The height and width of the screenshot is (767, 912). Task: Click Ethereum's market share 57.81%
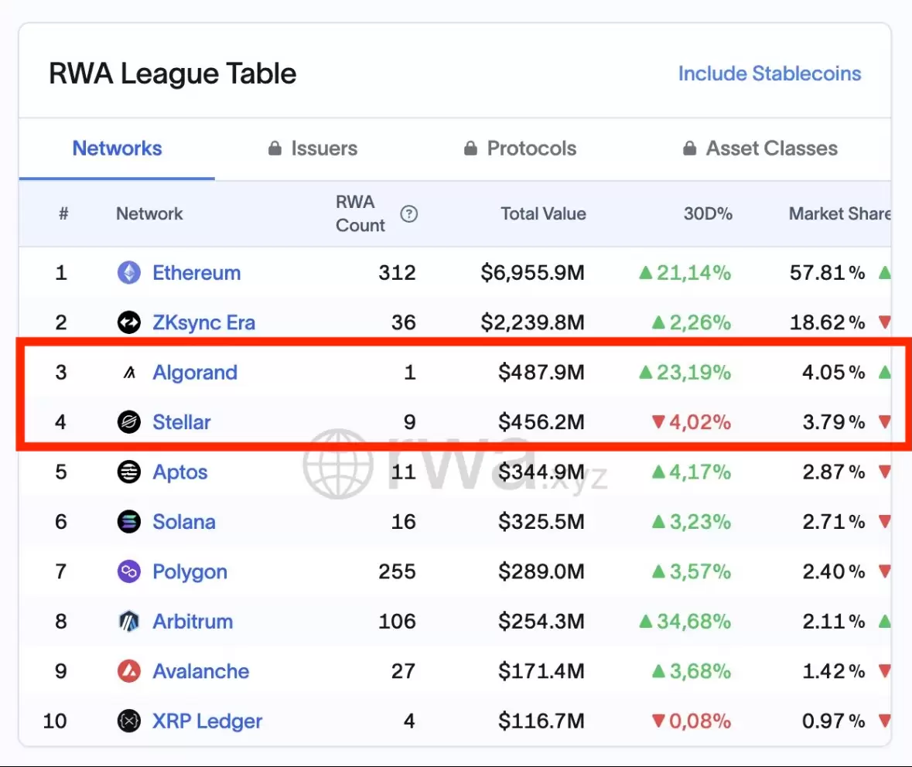827,273
